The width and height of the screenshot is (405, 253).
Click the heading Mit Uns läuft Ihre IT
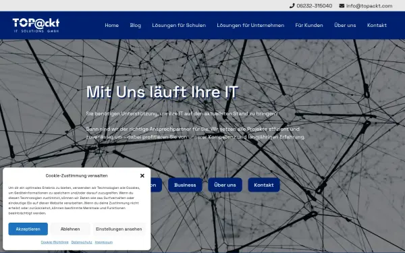162,92
